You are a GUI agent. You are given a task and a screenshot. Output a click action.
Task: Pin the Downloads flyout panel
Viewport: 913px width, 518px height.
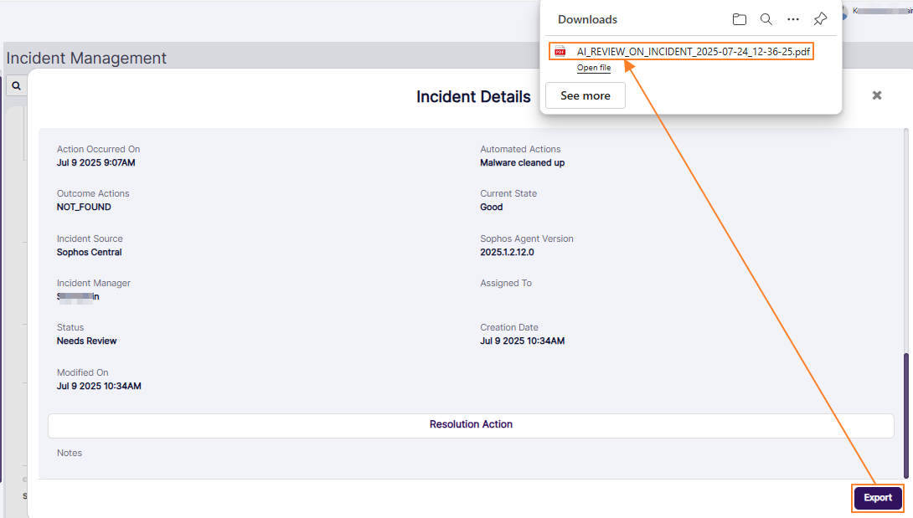click(820, 18)
